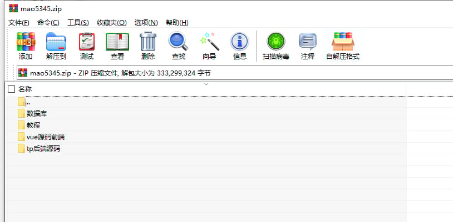Select the tp后端源码 folder icon

[x=21, y=149]
